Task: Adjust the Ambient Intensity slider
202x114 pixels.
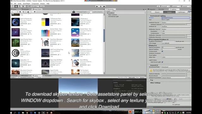Action: coord(173,24)
